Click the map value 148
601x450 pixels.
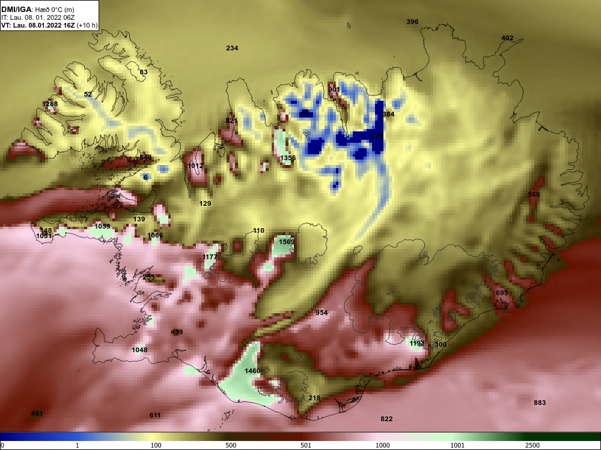tap(46, 230)
